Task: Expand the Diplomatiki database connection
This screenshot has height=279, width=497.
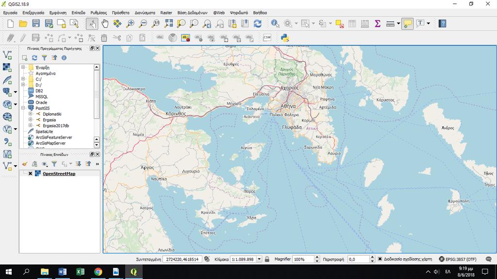Action: [30, 114]
